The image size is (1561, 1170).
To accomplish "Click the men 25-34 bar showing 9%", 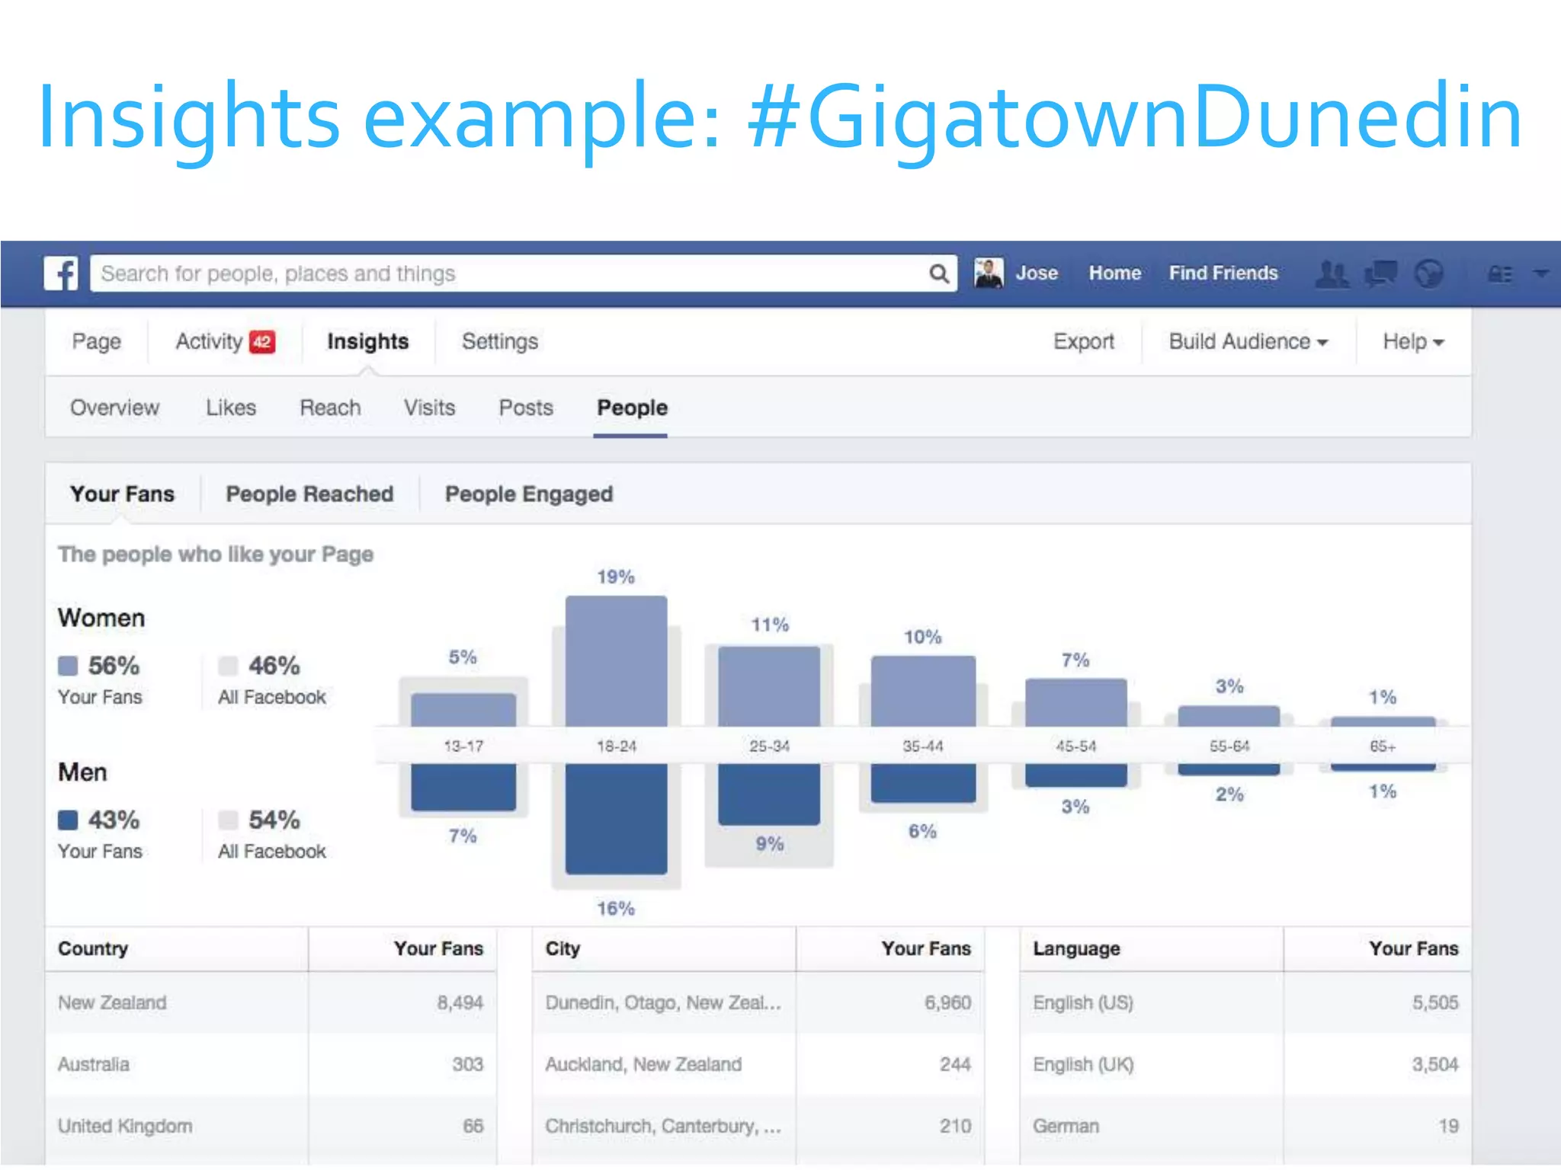I will 769,794.
